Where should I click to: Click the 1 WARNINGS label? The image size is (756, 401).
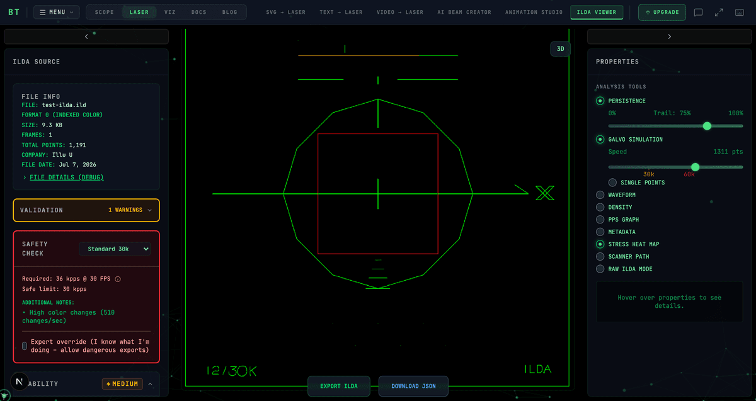(x=125, y=210)
